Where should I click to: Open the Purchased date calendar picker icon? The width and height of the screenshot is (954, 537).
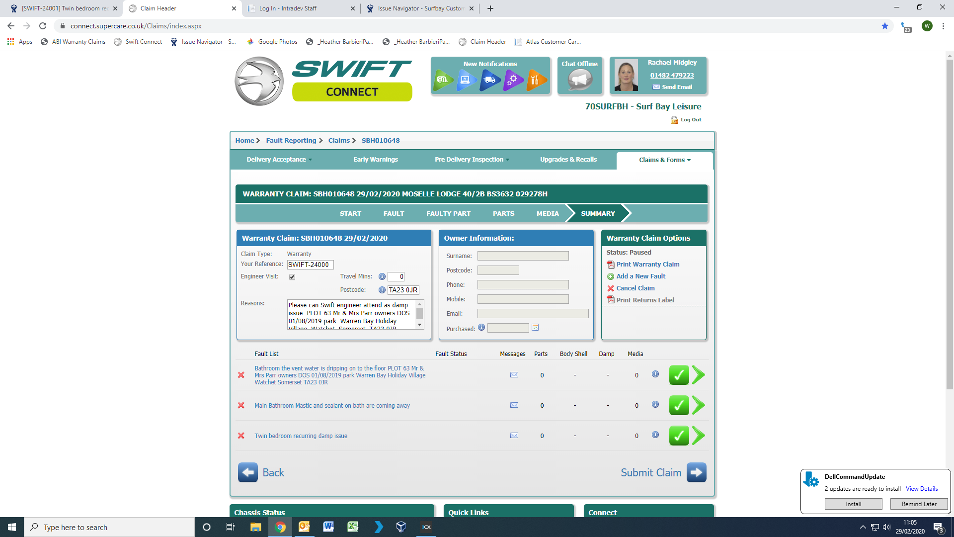click(x=535, y=328)
